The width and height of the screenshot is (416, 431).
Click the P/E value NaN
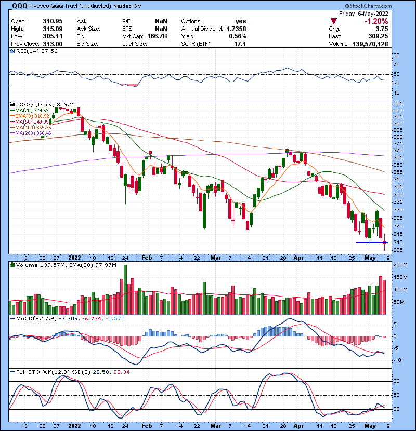pos(161,21)
